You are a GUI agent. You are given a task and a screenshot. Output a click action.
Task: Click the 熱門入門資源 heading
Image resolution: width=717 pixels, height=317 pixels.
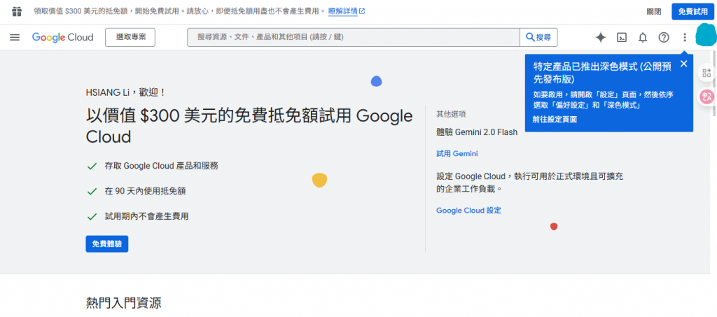(123, 302)
